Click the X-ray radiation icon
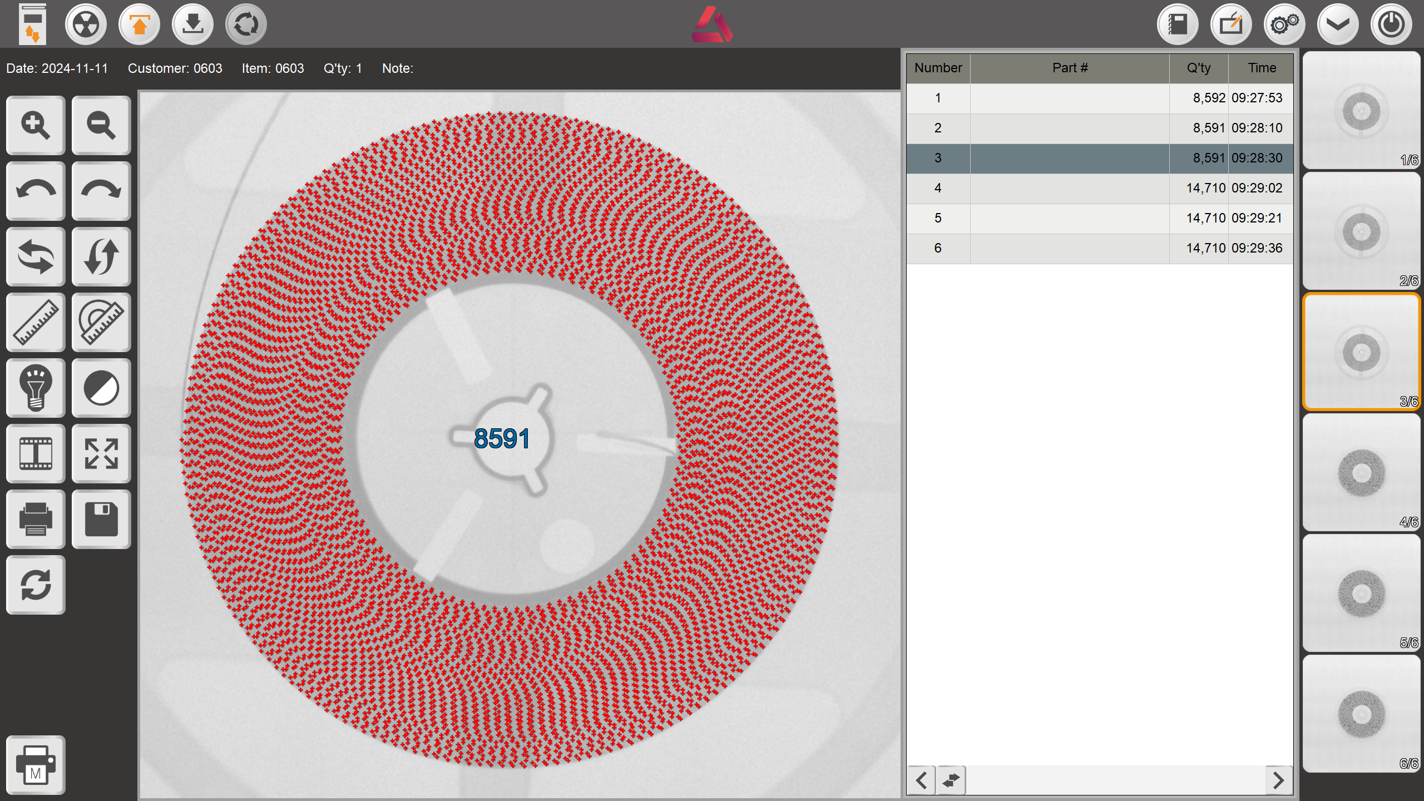Viewport: 1424px width, 801px height. [86, 24]
